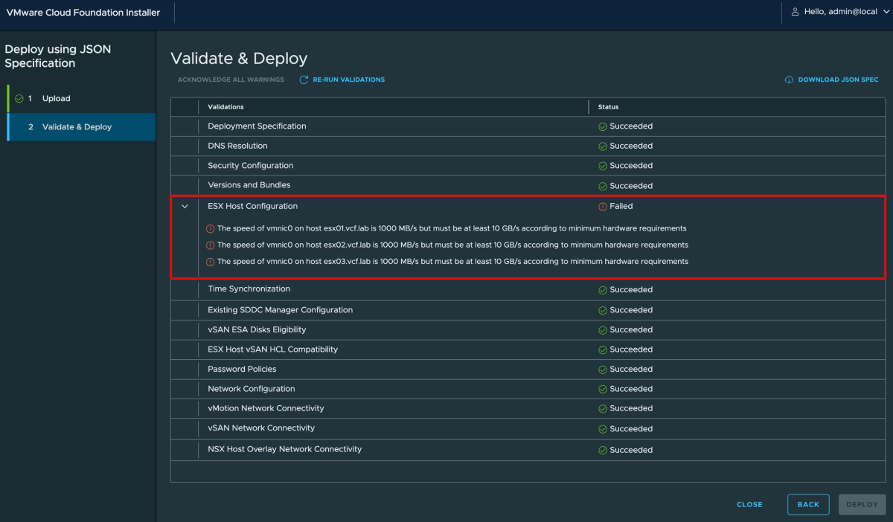This screenshot has height=522, width=893.
Task: Click the success icon for Deployment Specification
Action: click(603, 126)
